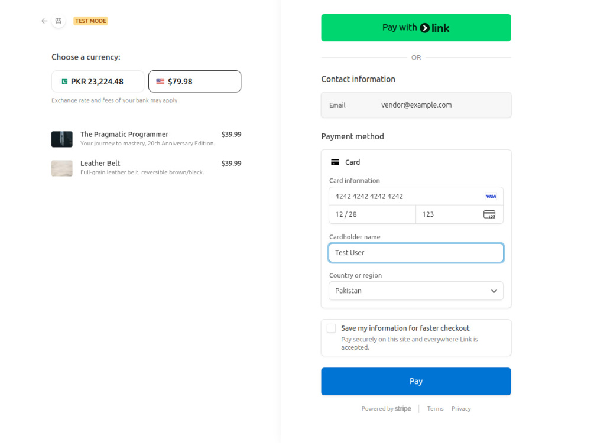Click Powered by Stripe link
The height and width of the screenshot is (443, 591).
pyautogui.click(x=387, y=408)
